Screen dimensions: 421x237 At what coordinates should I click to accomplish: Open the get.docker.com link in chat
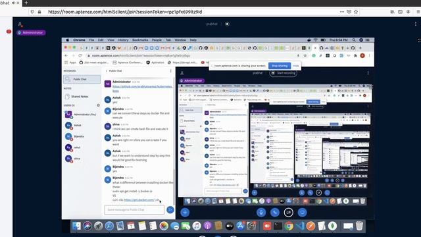[x=139, y=200]
